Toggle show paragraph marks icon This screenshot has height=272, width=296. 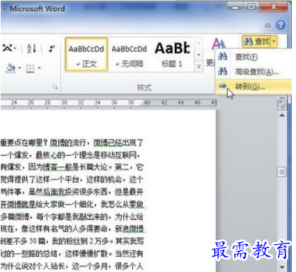coord(52,49)
